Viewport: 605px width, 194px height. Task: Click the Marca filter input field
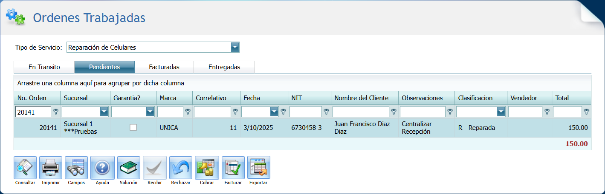[x=170, y=112]
